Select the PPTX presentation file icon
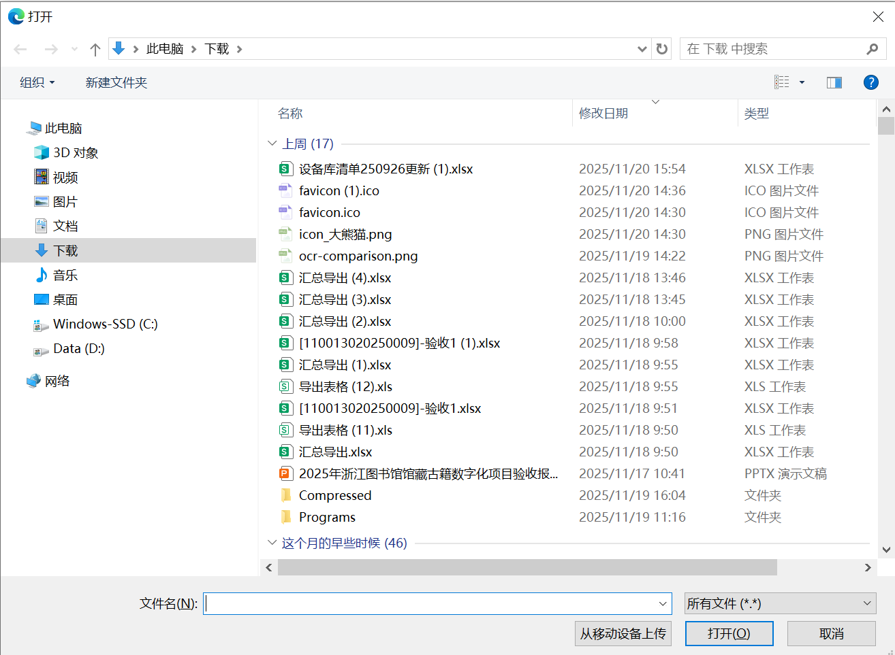This screenshot has height=655, width=895. tap(285, 473)
